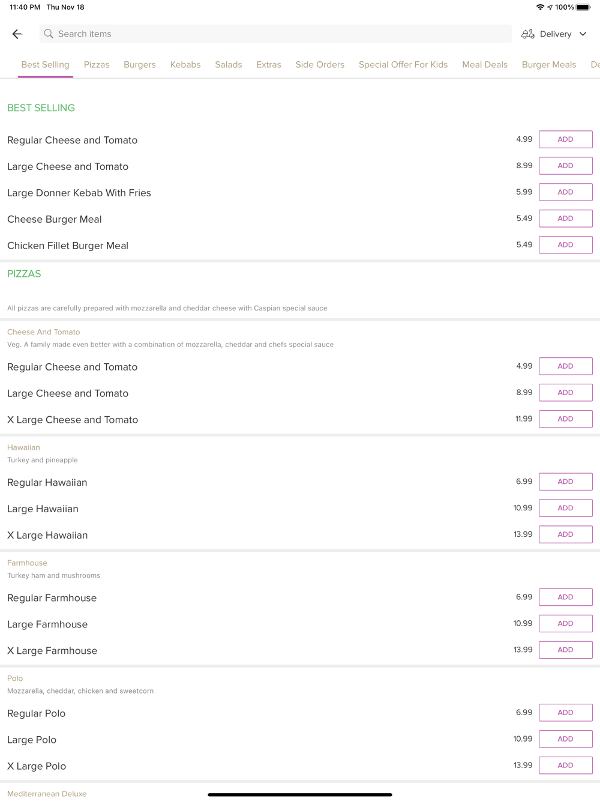The width and height of the screenshot is (600, 801).
Task: Open the Burgers tab
Action: coord(140,65)
